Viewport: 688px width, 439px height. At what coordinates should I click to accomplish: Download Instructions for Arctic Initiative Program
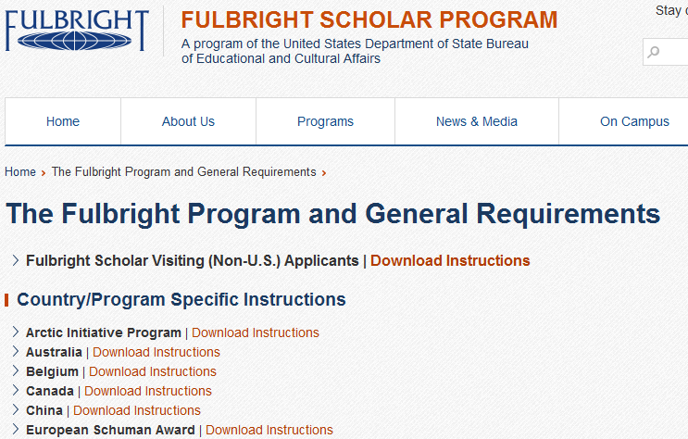pyautogui.click(x=255, y=332)
